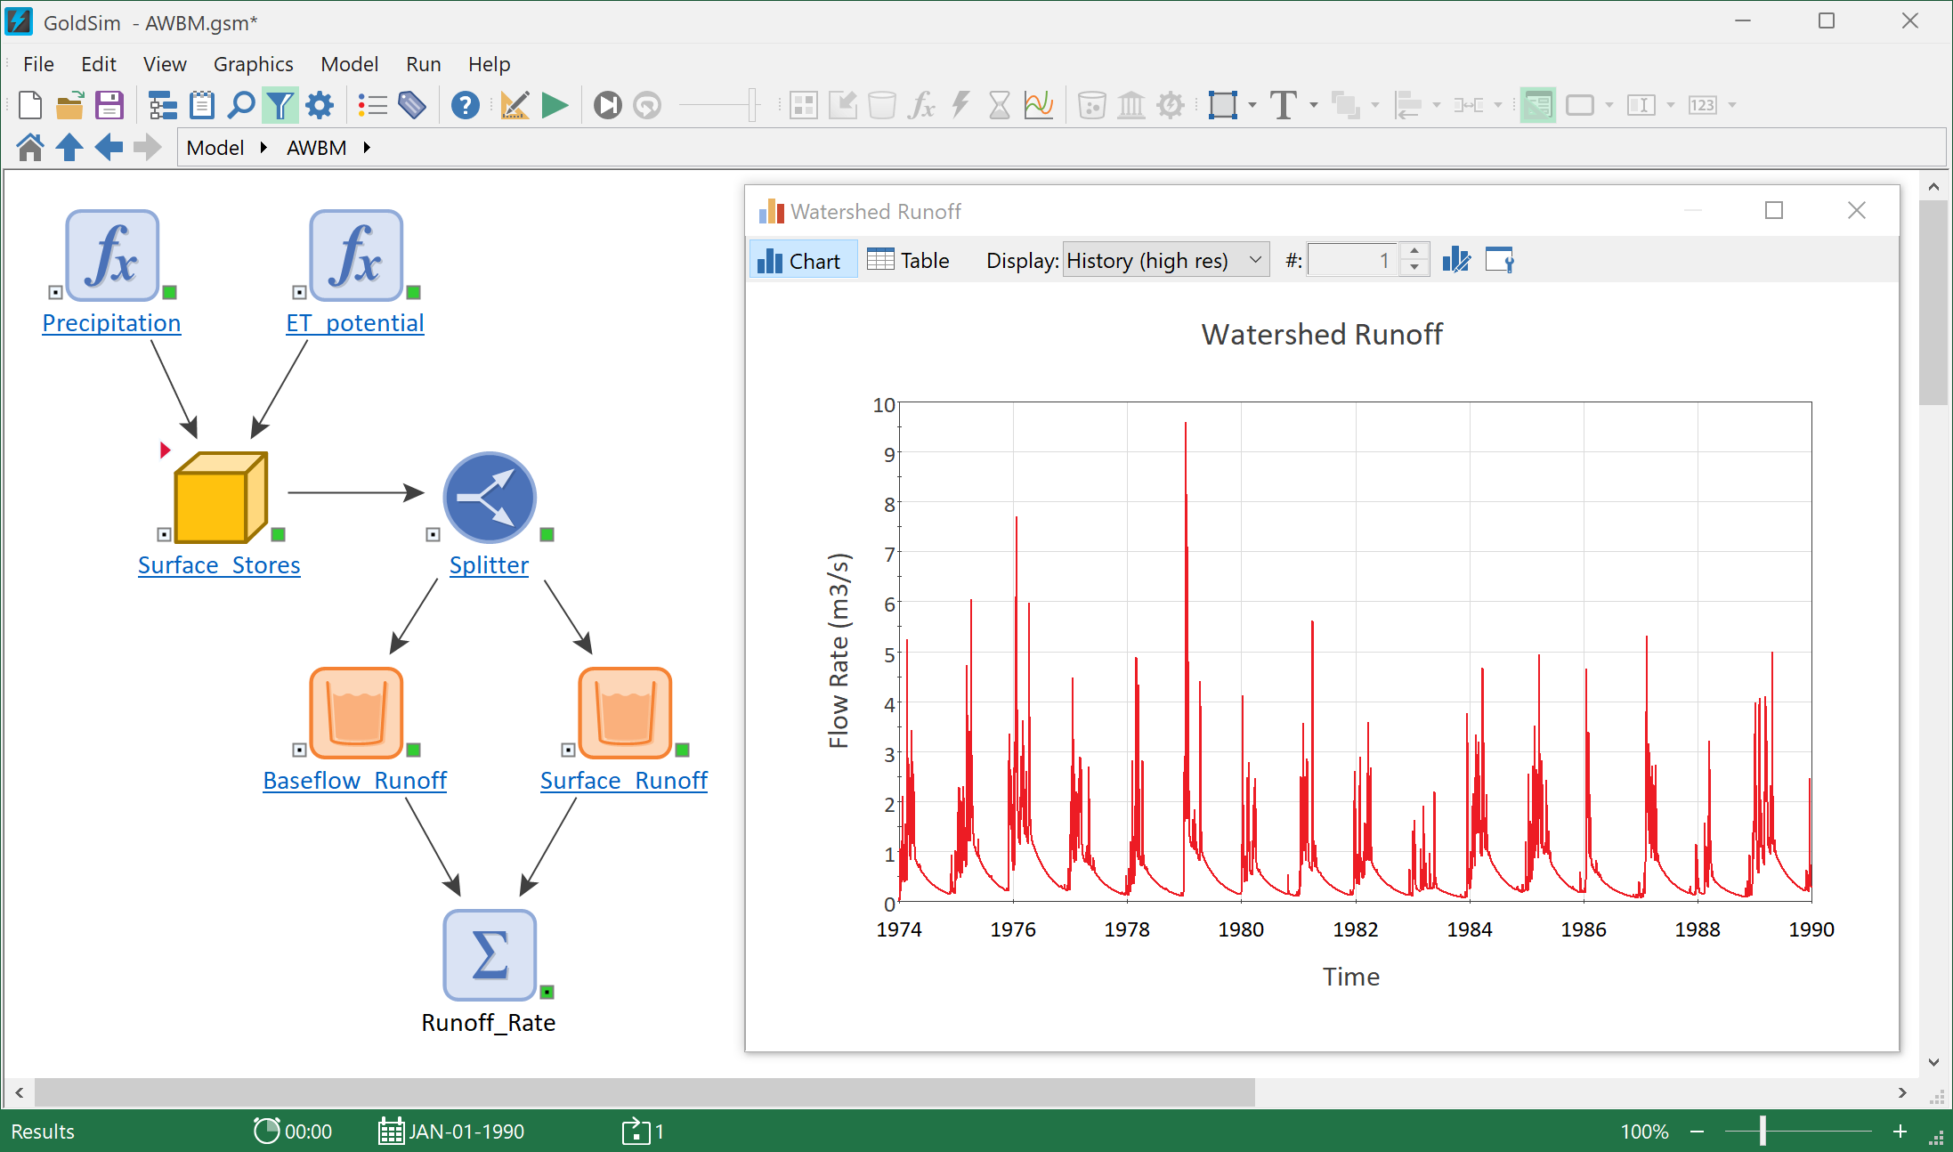Open the Surface_Stores element link
The height and width of the screenshot is (1152, 1953).
click(219, 565)
